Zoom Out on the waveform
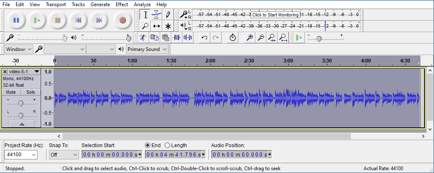This screenshot has height=173, width=434. coord(261,37)
